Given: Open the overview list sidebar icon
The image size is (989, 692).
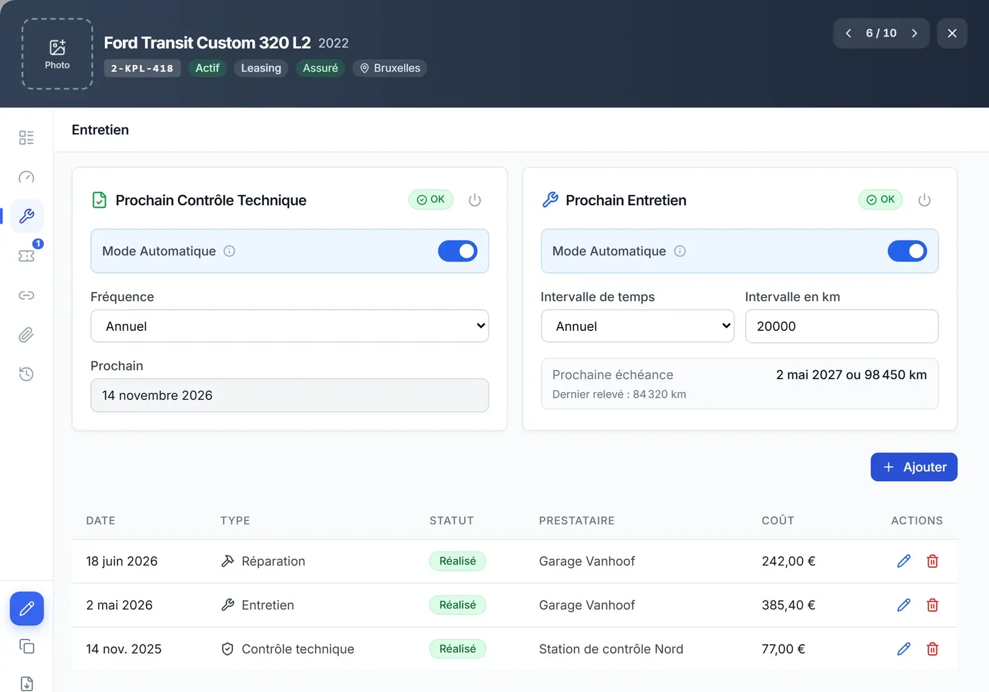Looking at the screenshot, I should pos(27,137).
